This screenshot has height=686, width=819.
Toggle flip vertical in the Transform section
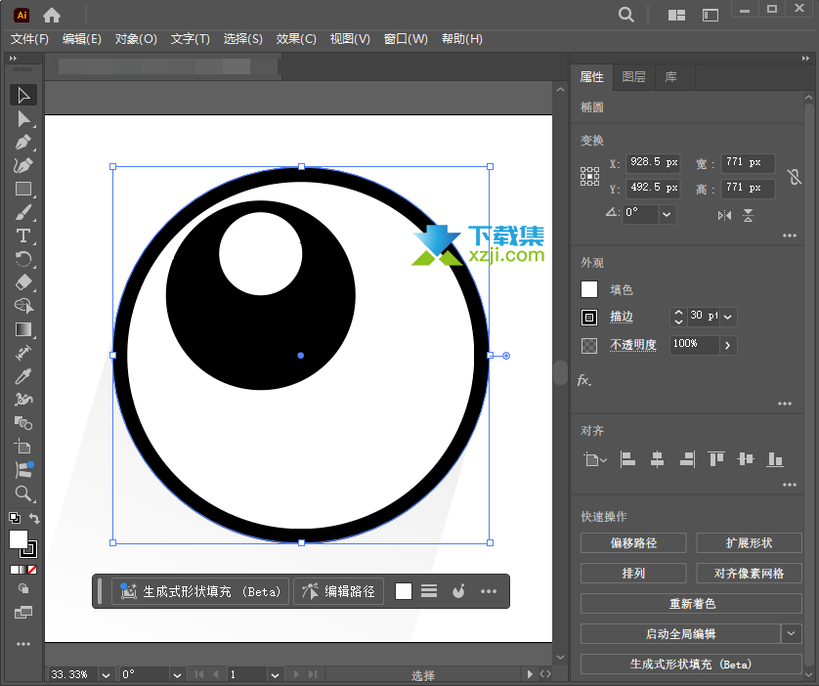748,214
